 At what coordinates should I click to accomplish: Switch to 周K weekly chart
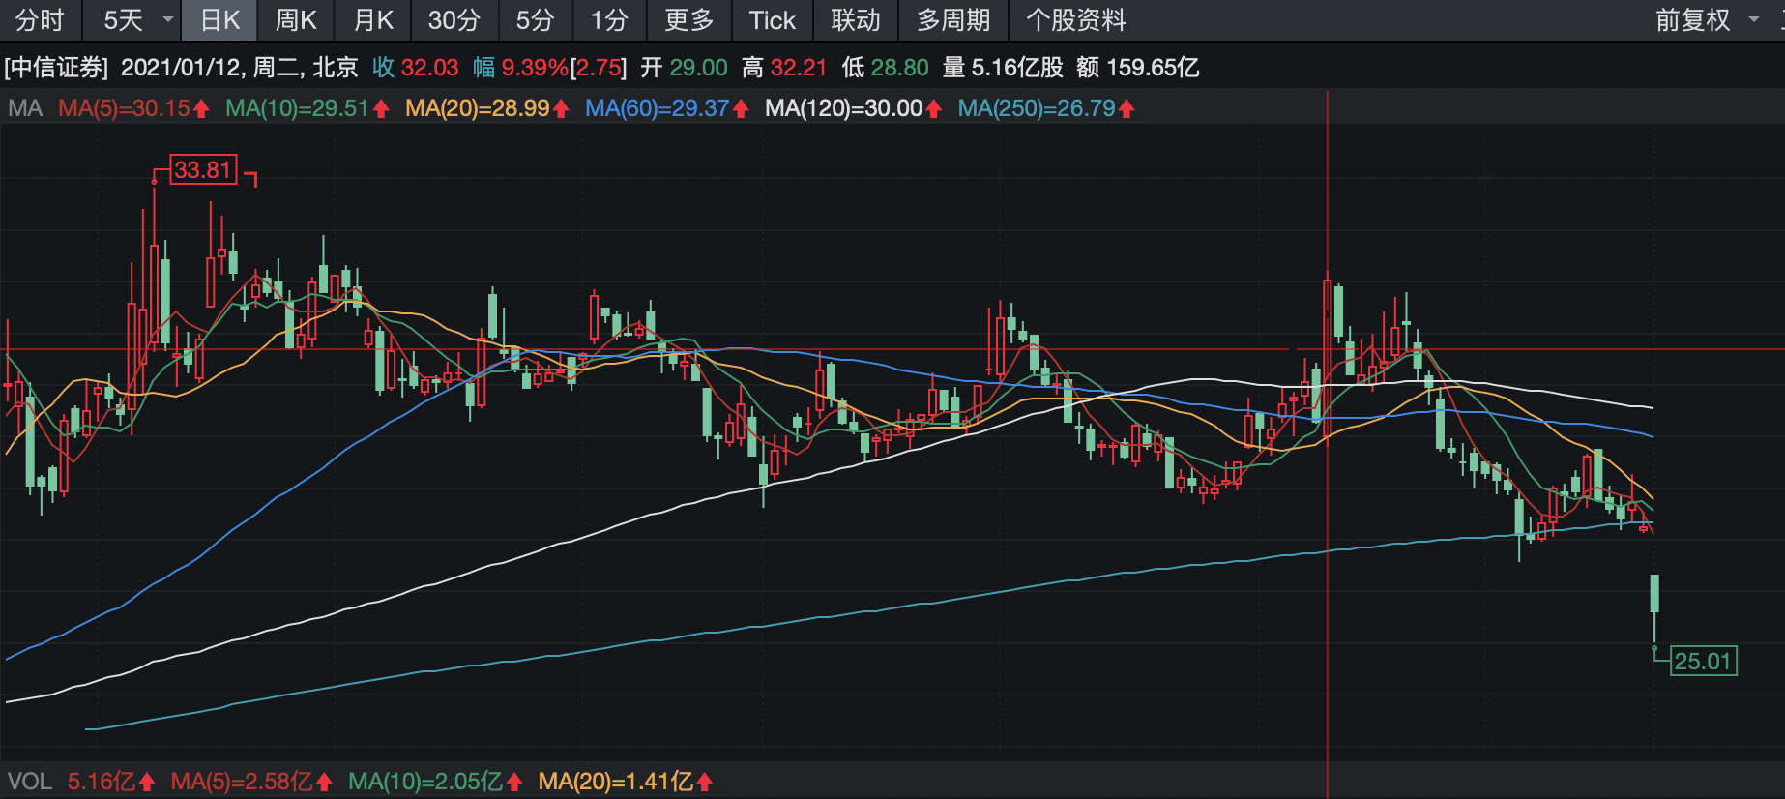coord(296,20)
